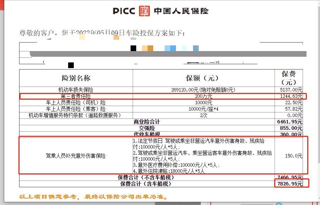Click the 6461.95元 subtotal value

[290, 122]
